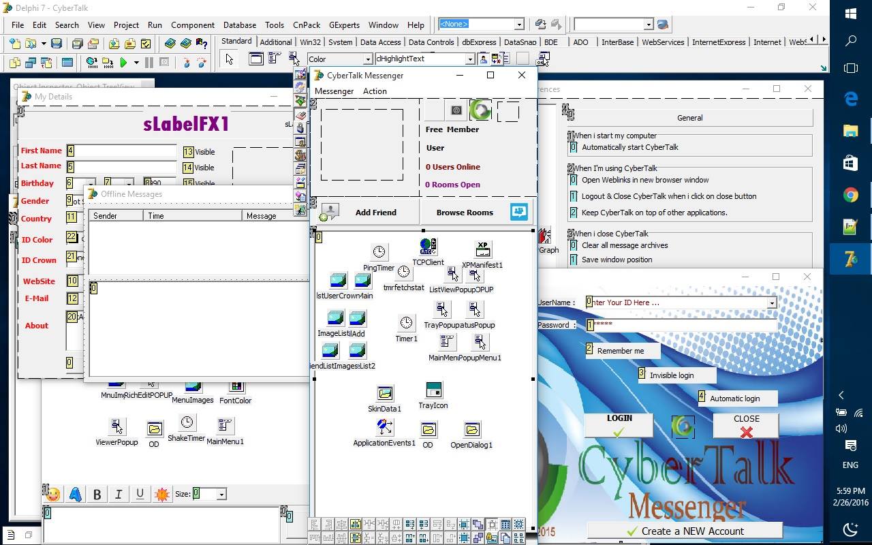
Task: Open Microsoft Edge from taskbar
Action: tap(850, 99)
